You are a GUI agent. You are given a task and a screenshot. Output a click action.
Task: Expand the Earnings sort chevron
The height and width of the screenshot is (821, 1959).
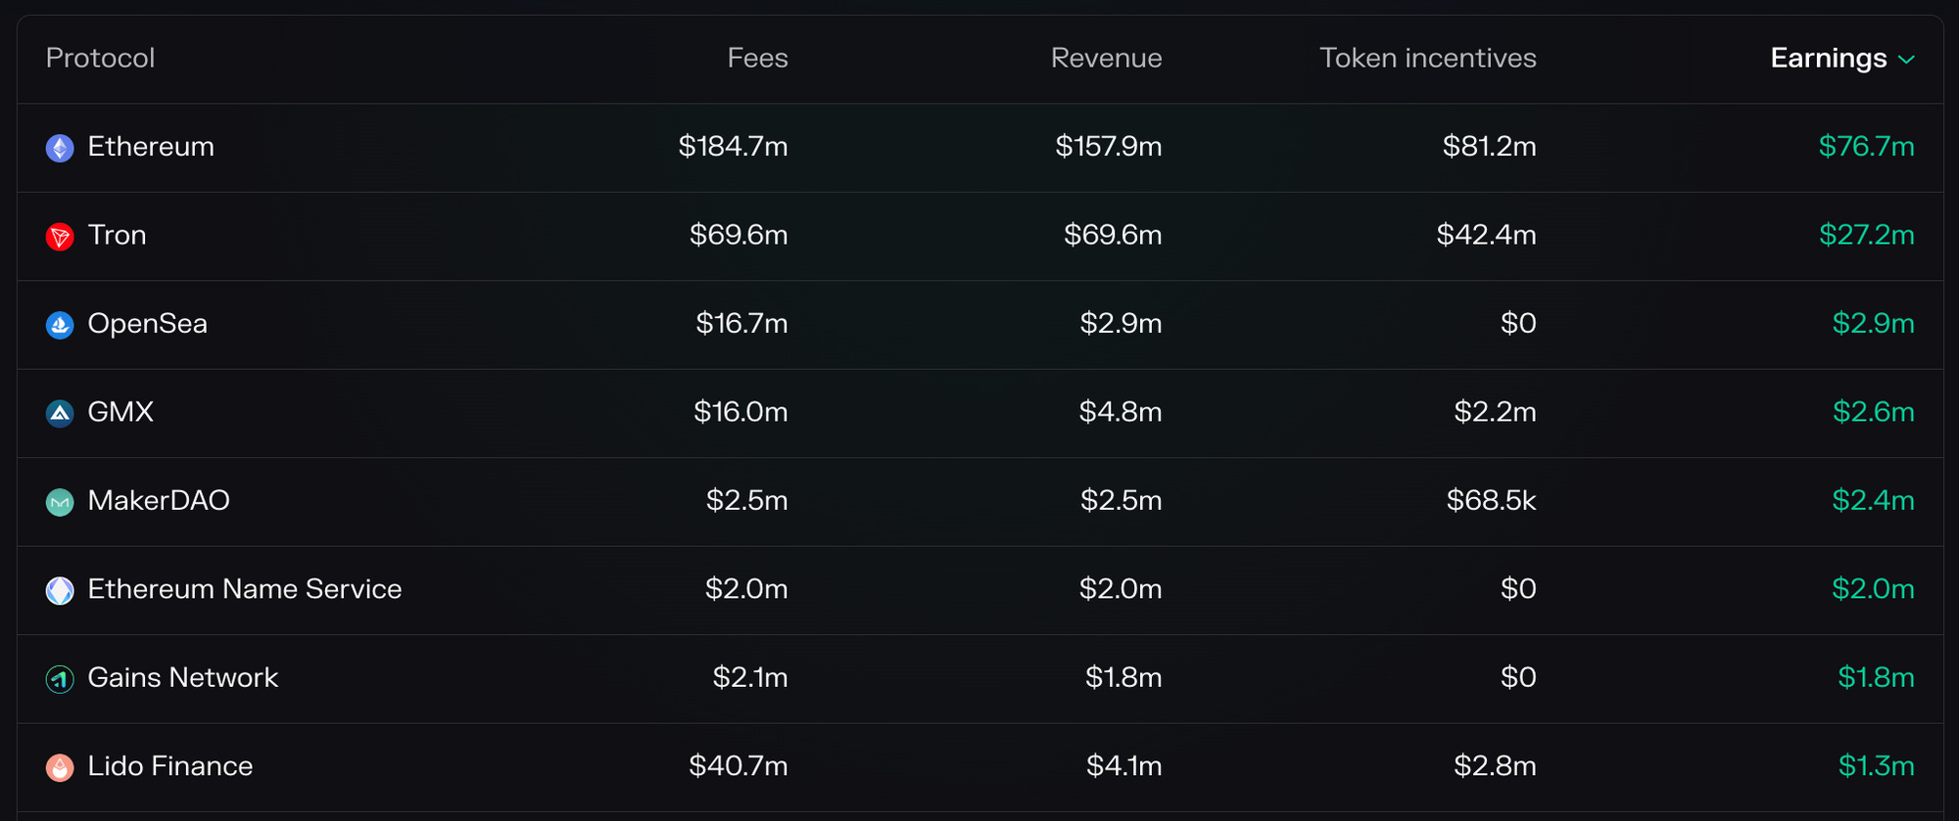(1906, 60)
